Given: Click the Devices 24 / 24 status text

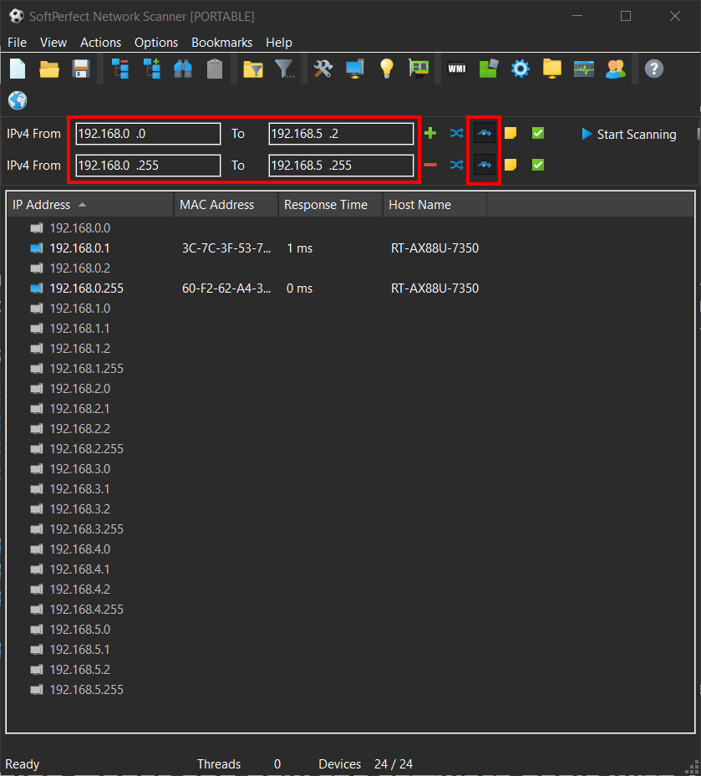Looking at the screenshot, I should pos(365,764).
